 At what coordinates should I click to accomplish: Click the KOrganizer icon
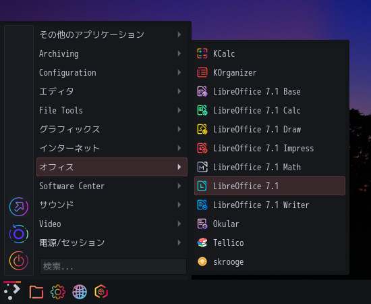(202, 72)
